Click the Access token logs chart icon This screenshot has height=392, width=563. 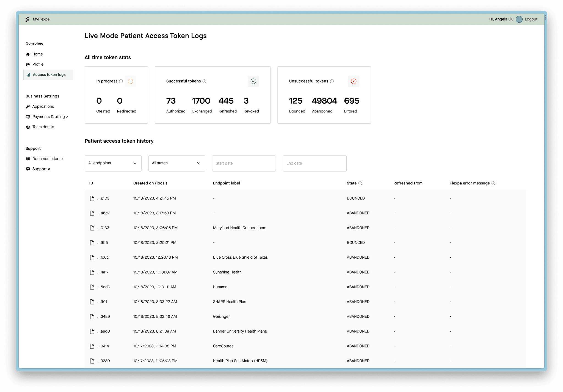[x=28, y=74]
